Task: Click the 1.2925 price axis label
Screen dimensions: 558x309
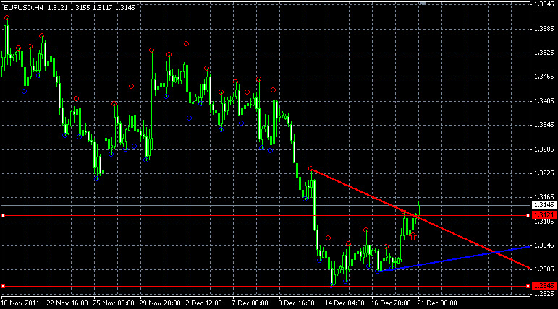Action: point(544,293)
